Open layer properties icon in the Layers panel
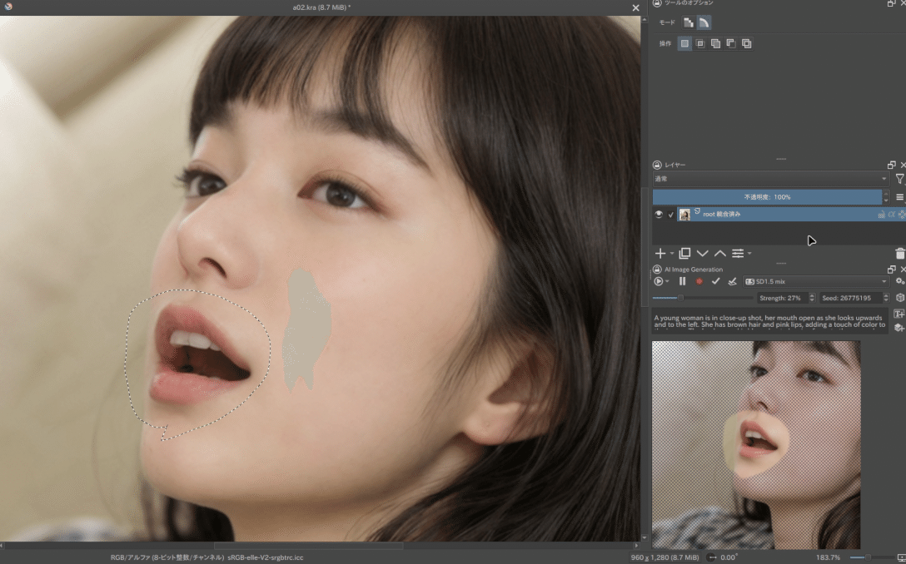This screenshot has height=564, width=906. pos(739,253)
